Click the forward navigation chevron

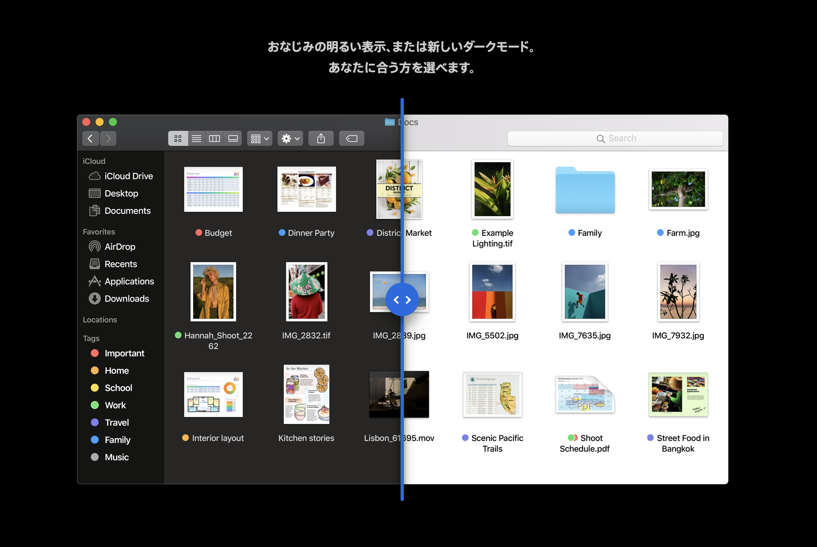click(x=108, y=138)
